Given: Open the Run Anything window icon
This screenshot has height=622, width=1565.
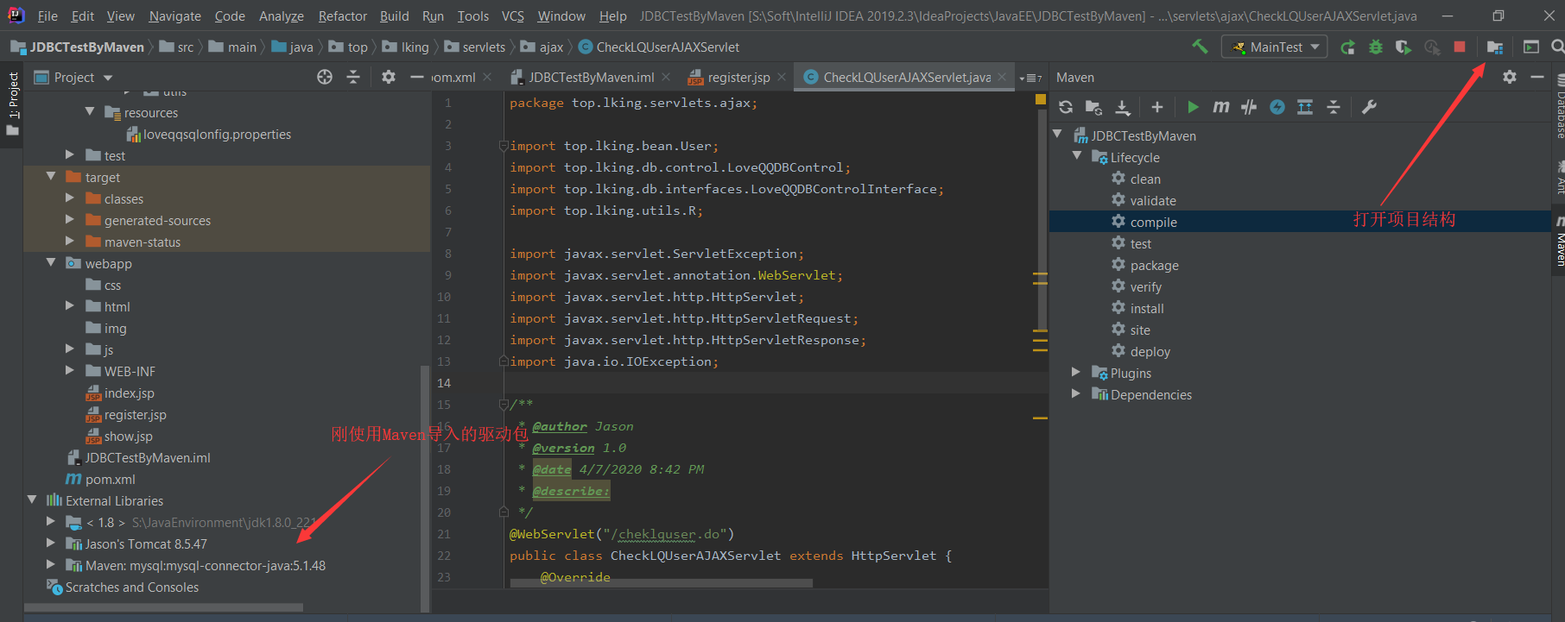Looking at the screenshot, I should click(x=1531, y=47).
